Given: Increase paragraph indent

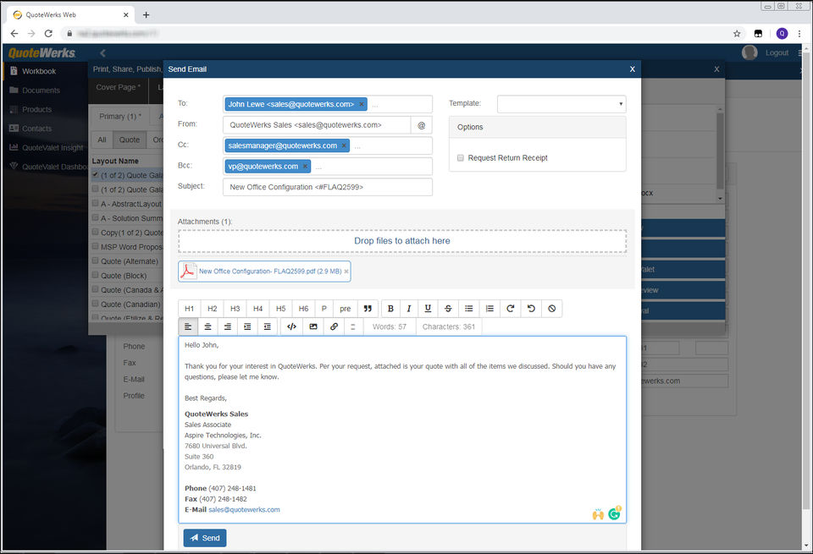Looking at the screenshot, I should (247, 326).
